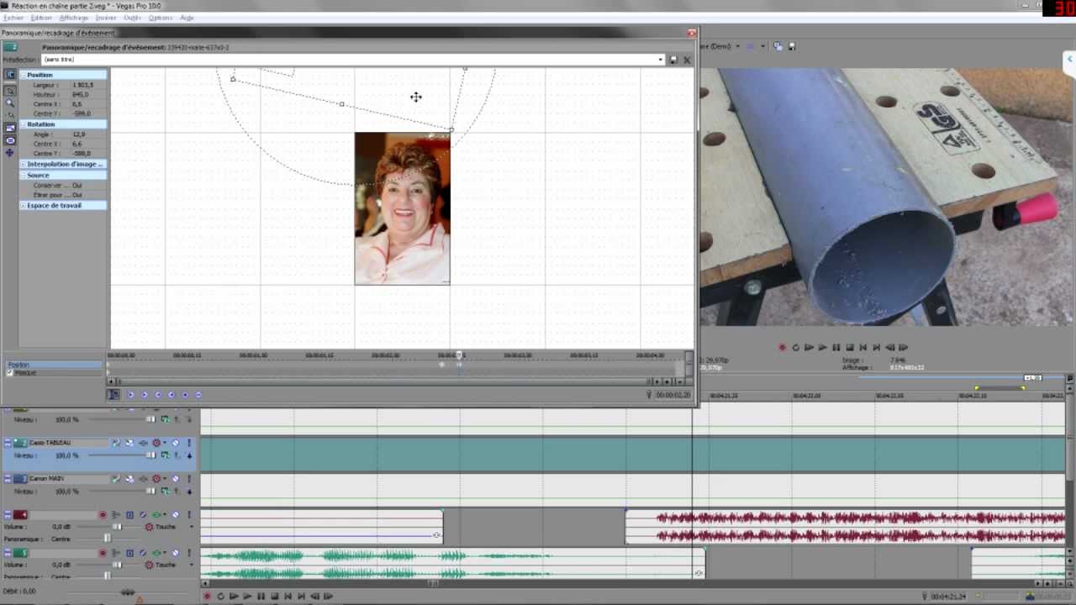Collapse the Rotation property group
The image size is (1076, 605).
point(24,124)
